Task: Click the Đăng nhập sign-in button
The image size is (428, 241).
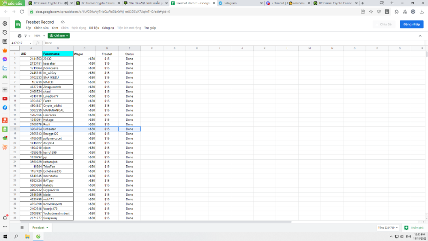Action: click(411, 24)
